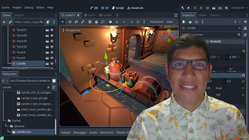The height and width of the screenshot is (140, 249).
Task: Open the Project menu
Action: [x=17, y=8]
